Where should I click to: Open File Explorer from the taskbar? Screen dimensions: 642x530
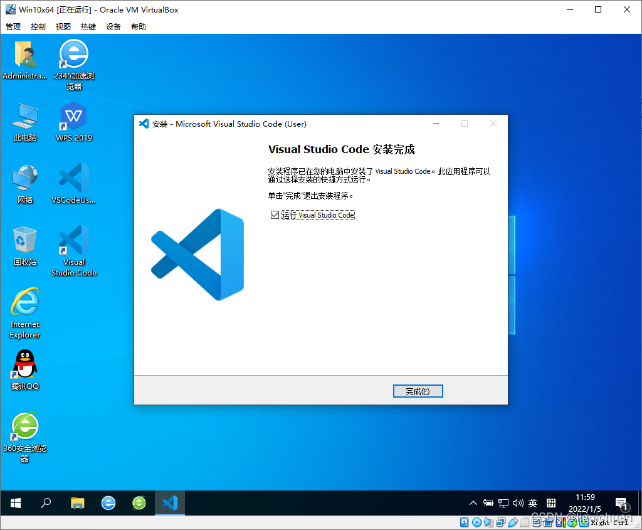tap(77, 503)
